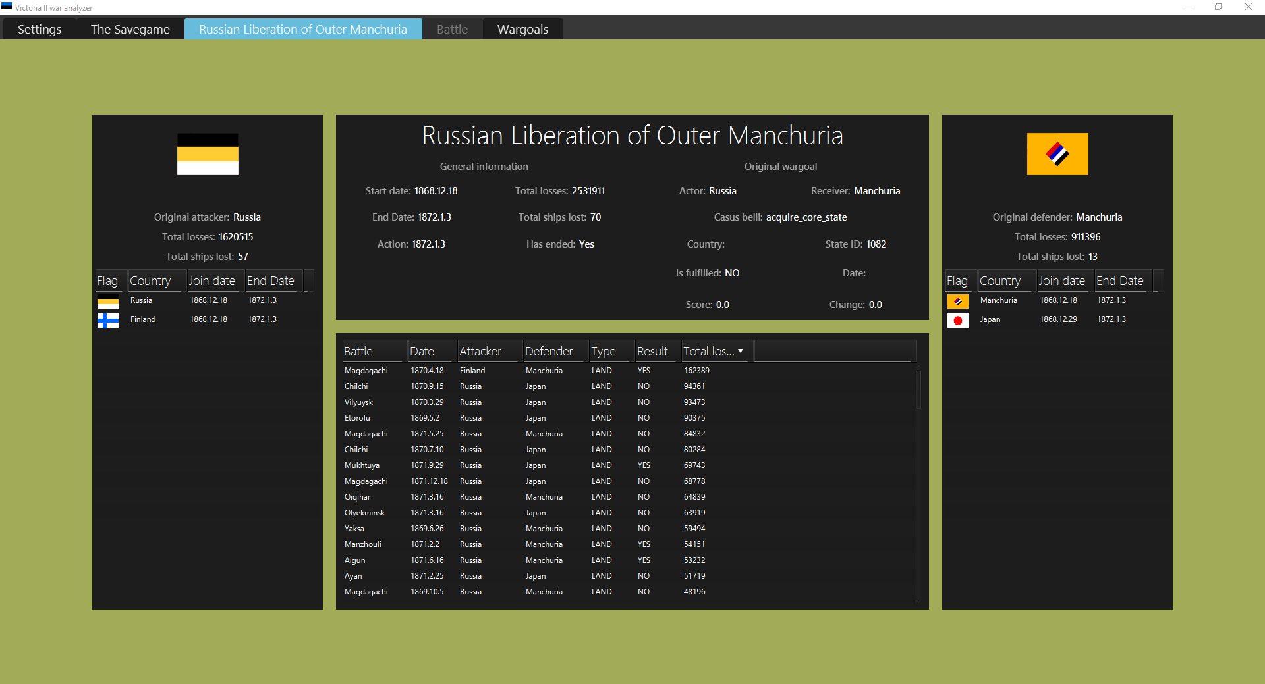
Task: Click the war title heading text
Action: click(x=632, y=136)
